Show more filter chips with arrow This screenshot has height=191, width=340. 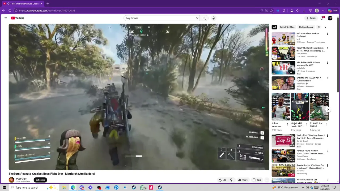coord(325,27)
